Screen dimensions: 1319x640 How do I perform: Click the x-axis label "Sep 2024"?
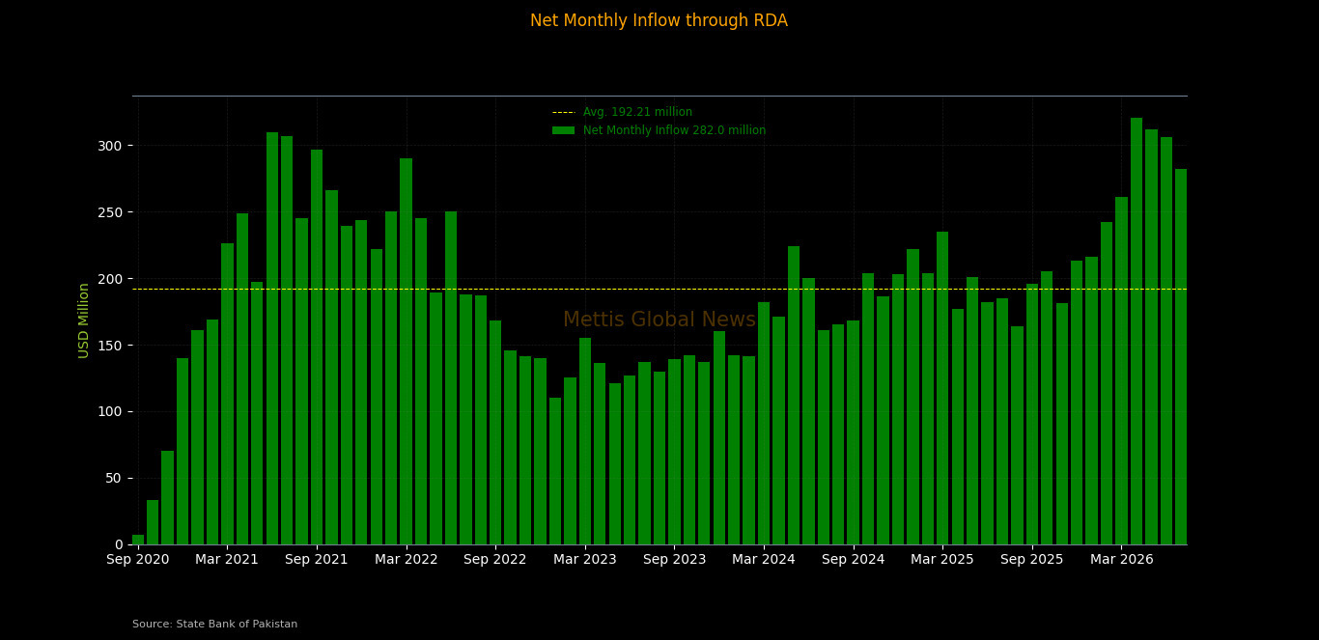point(853,560)
